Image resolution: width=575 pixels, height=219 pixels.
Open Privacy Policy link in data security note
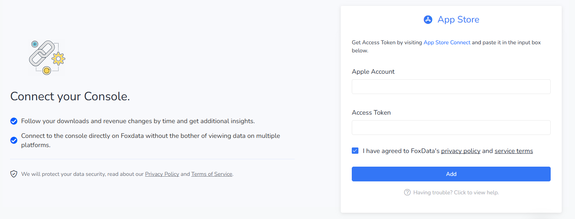click(162, 174)
